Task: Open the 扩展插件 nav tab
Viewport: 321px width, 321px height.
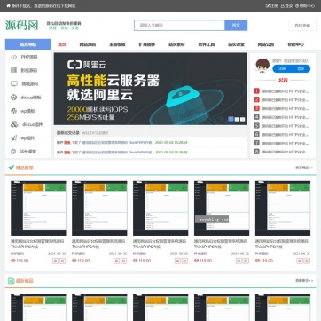Action: (147, 44)
